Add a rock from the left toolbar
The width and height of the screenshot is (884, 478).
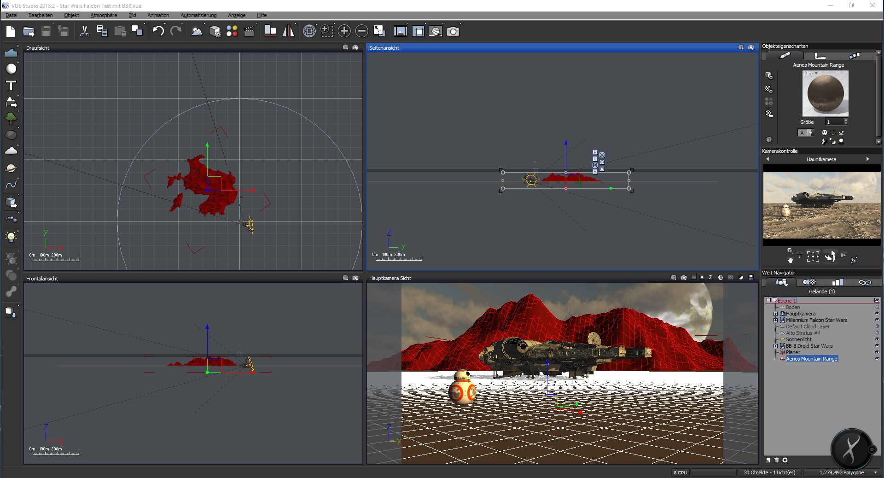(x=11, y=135)
